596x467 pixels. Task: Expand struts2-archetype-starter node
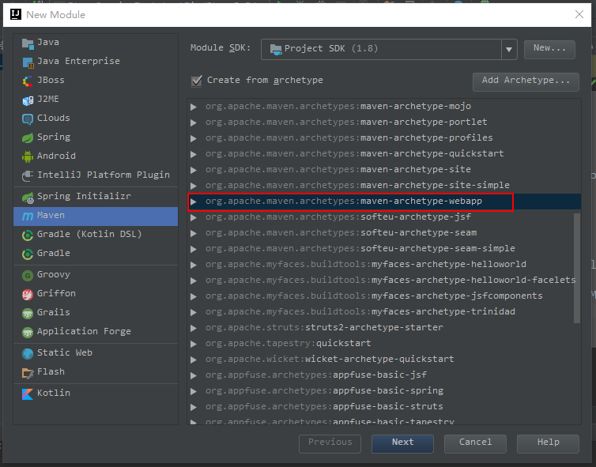point(194,328)
